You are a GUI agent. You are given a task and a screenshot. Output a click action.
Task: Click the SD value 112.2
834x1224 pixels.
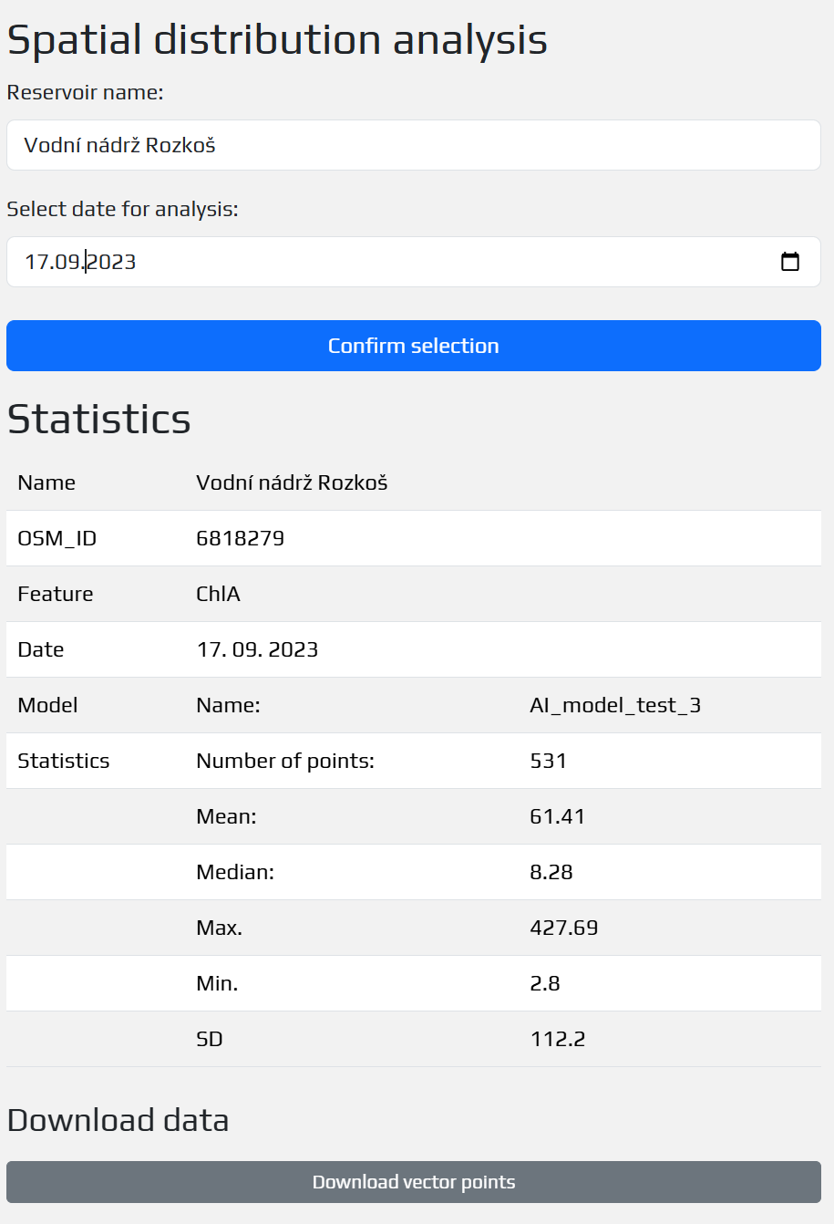[558, 1039]
